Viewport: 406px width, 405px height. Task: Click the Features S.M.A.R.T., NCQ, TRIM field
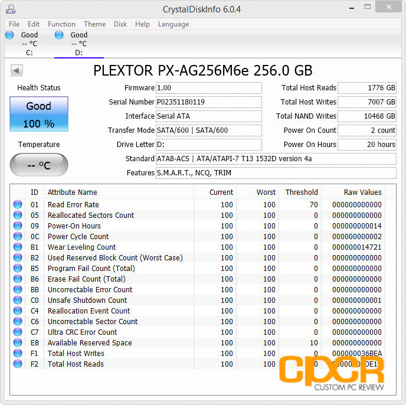(276, 172)
